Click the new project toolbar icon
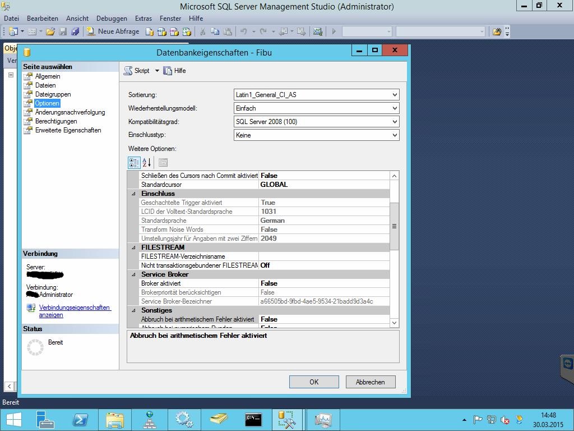The image size is (574, 431). tap(13, 31)
